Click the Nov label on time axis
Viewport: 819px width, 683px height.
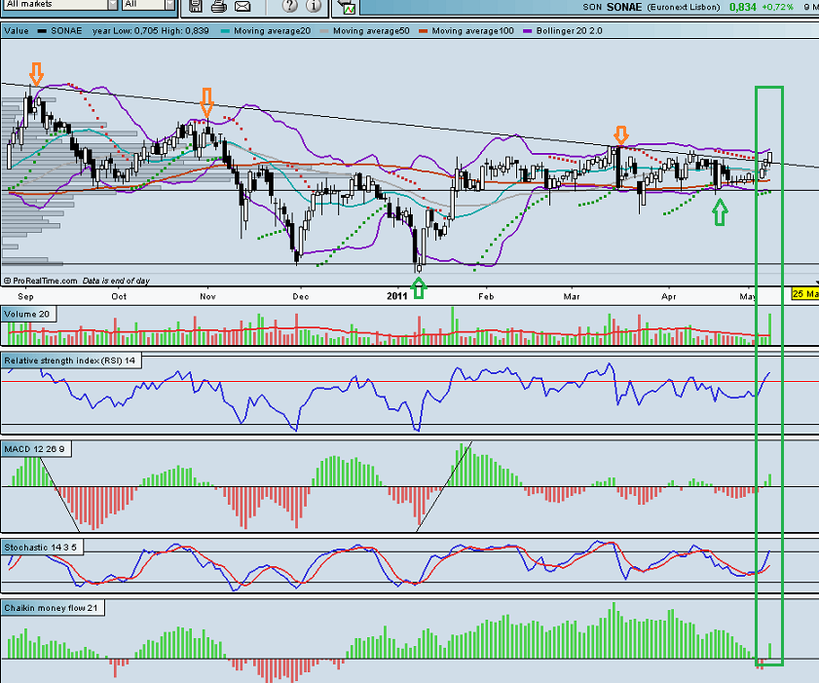(207, 296)
